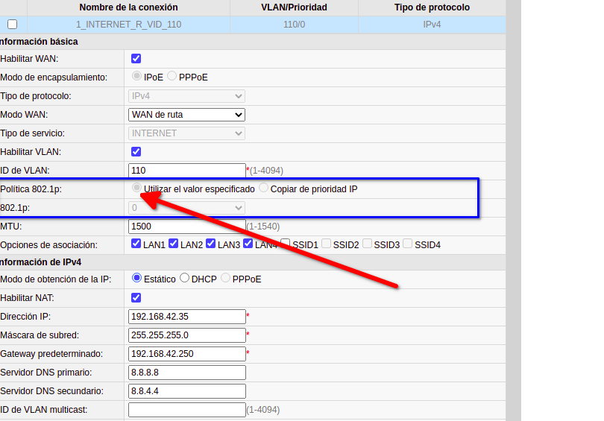Viewport: 604px width, 421px height.
Task: Expand the Tipo de servicio dropdown
Action: pyautogui.click(x=186, y=133)
